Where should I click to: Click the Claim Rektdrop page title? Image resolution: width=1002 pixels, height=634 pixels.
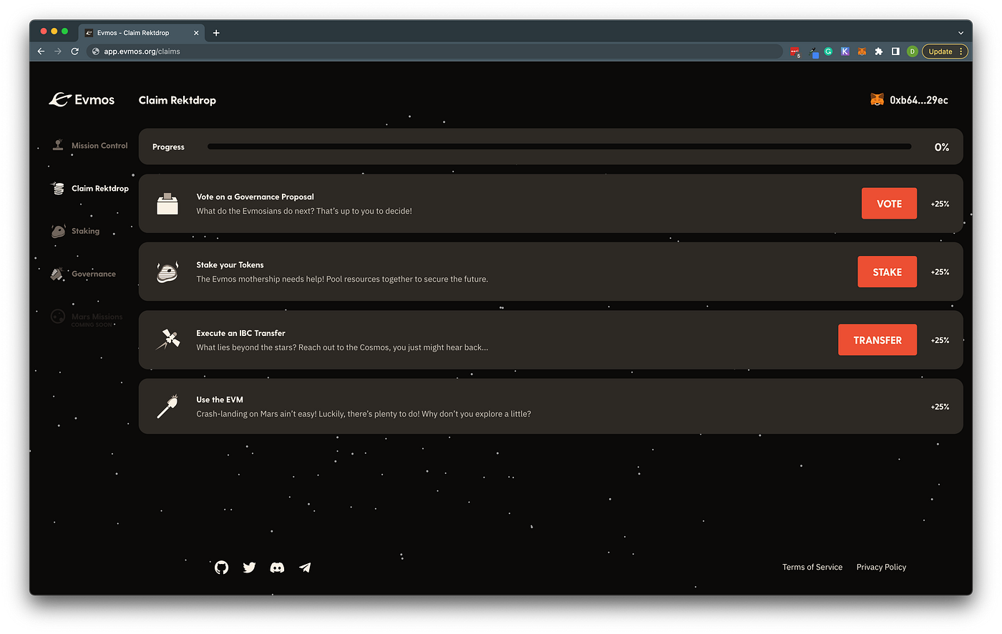pos(177,100)
